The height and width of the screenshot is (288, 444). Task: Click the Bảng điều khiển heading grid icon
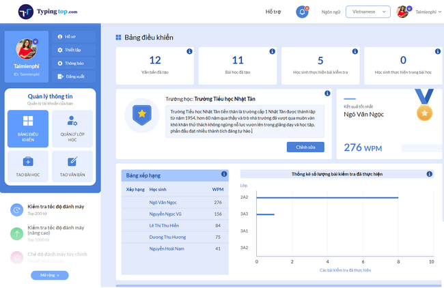(118, 38)
